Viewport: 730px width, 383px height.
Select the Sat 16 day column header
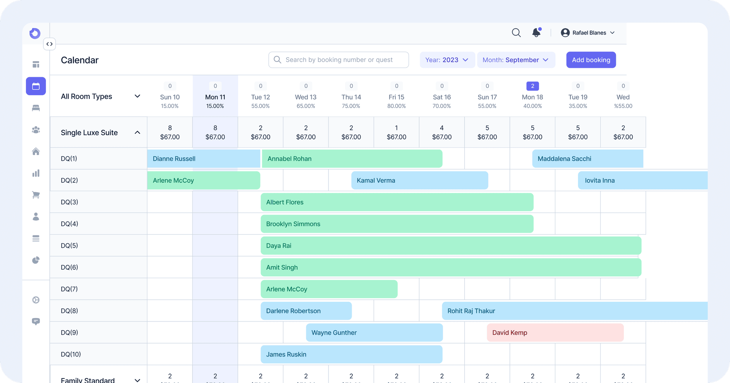click(x=442, y=96)
